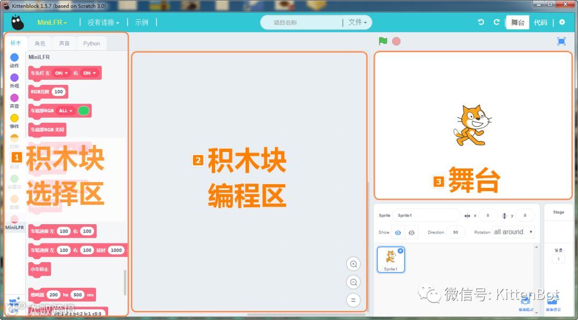Select the 动作 motion category
578x320 pixels.
14,60
